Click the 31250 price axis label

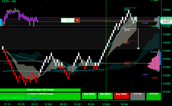tap(166, 76)
